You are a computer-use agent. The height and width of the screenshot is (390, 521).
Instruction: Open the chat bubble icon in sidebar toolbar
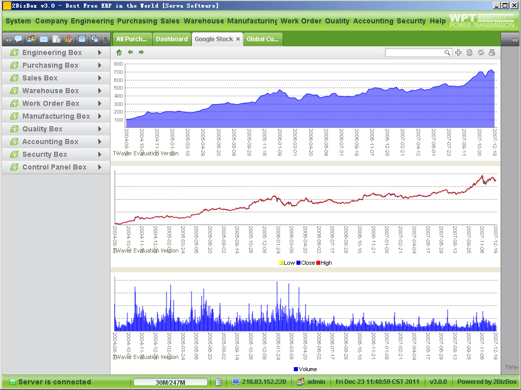[x=18, y=39]
